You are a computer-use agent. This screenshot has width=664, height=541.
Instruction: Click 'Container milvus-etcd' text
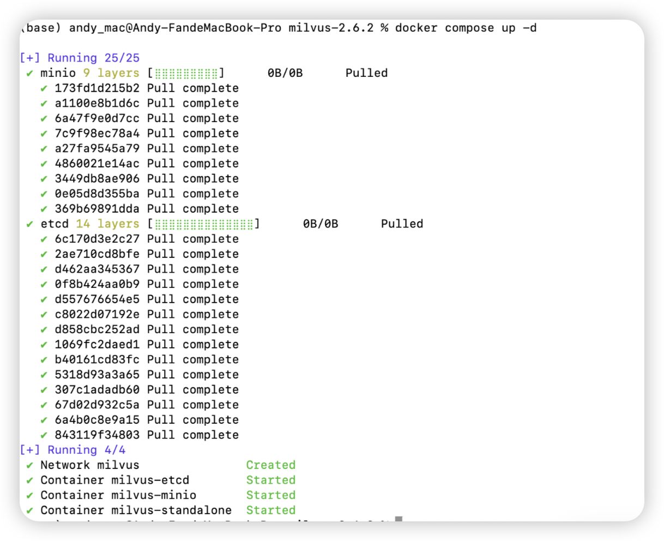click(x=115, y=480)
